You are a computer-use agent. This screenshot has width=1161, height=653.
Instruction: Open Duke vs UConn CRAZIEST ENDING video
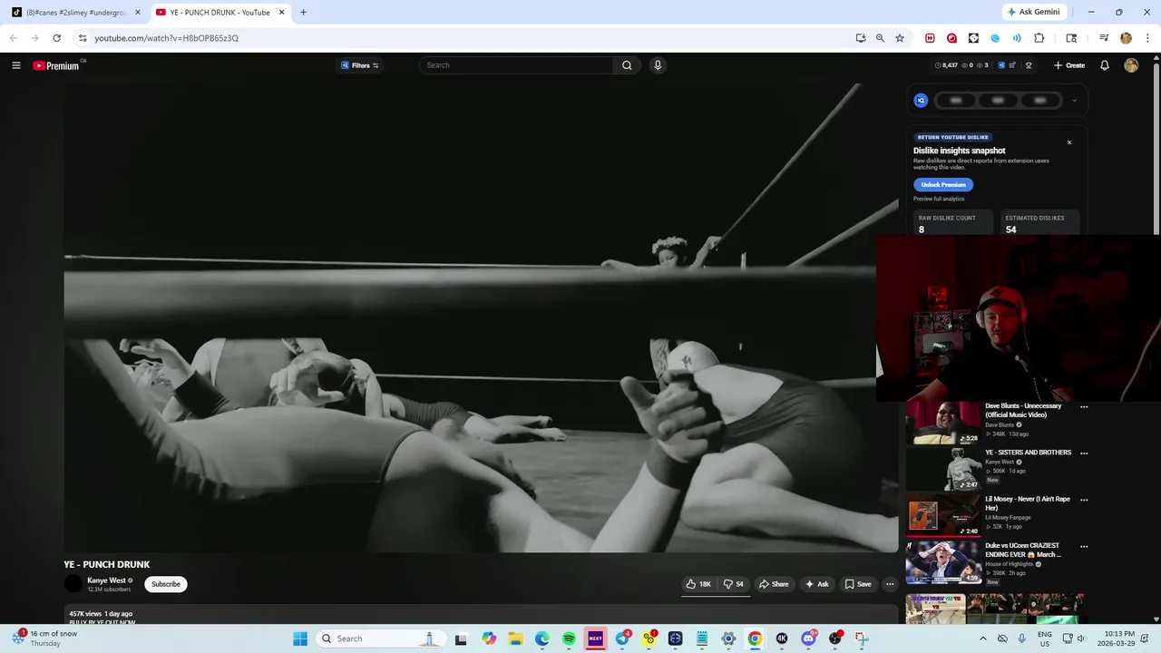coord(943,562)
